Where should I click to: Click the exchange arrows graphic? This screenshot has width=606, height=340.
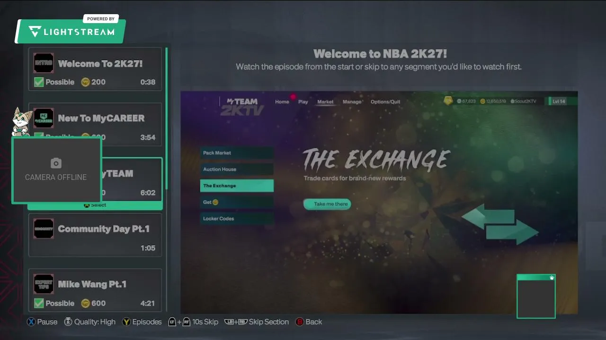click(x=500, y=224)
